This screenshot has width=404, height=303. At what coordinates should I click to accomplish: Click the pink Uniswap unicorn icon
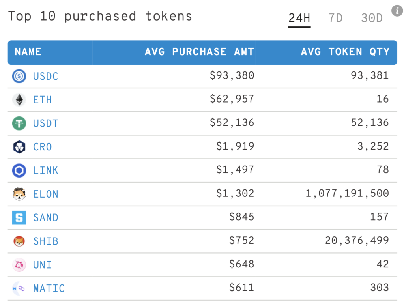pyautogui.click(x=19, y=265)
